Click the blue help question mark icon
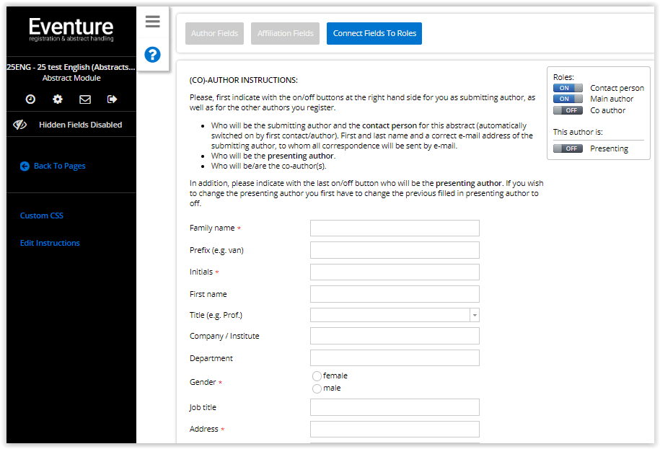 pyautogui.click(x=152, y=55)
